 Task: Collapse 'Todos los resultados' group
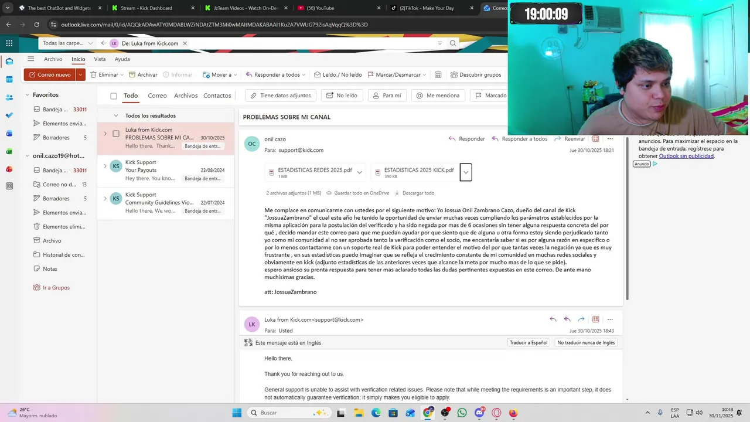coord(116,115)
